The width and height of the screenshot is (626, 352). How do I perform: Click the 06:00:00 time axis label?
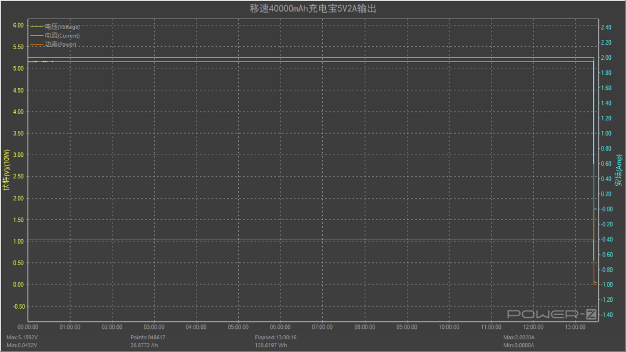(281, 327)
